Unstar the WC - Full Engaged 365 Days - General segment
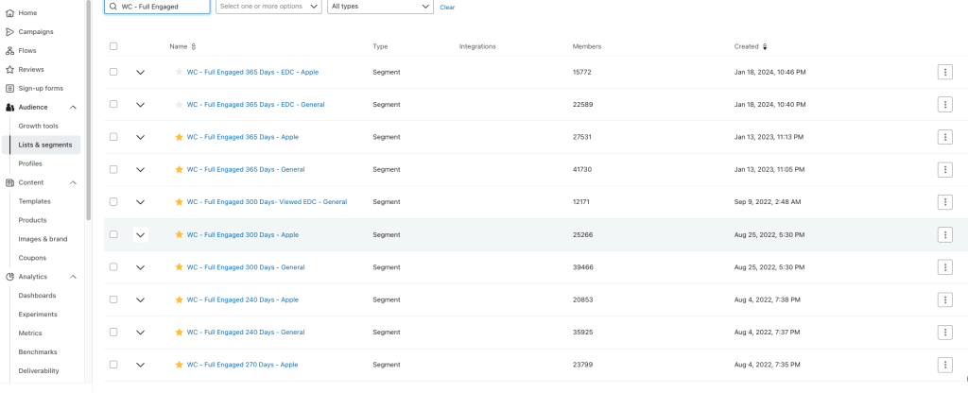 (179, 169)
